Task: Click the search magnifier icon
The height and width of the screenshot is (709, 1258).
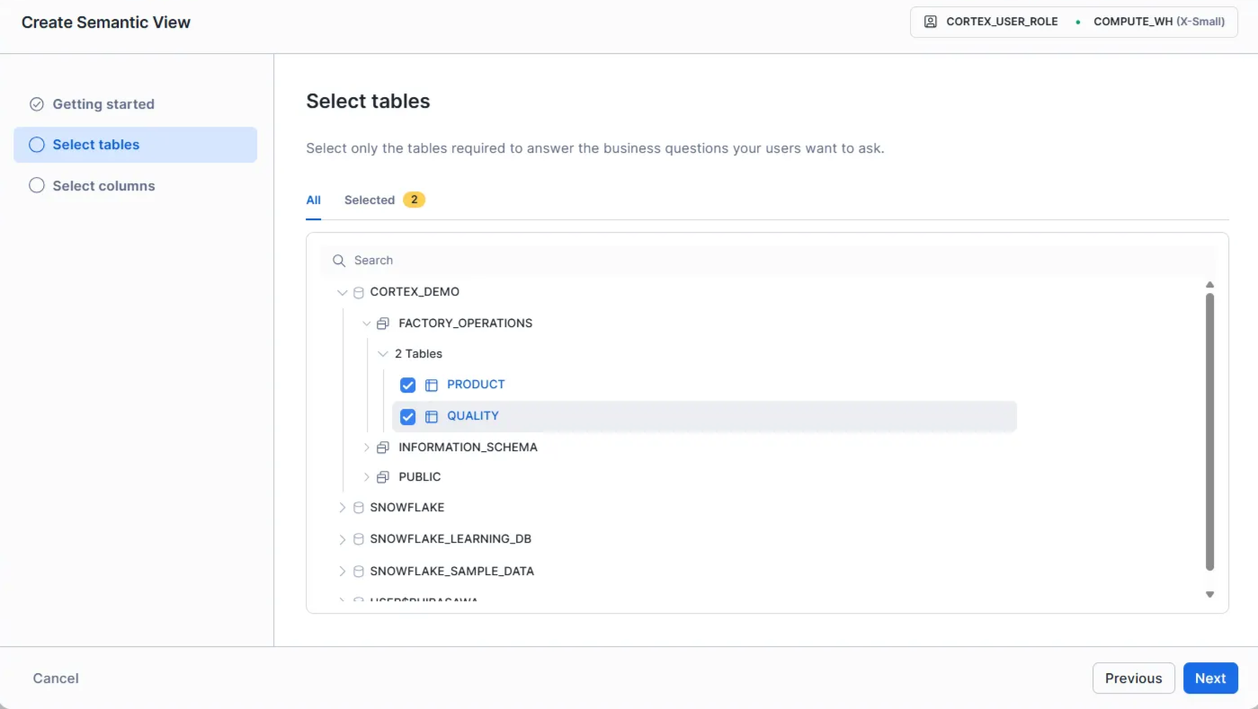Action: [339, 261]
